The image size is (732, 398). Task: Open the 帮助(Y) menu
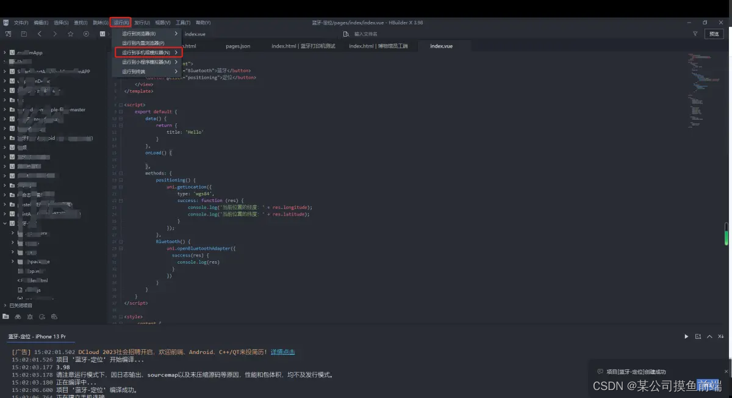[203, 23]
